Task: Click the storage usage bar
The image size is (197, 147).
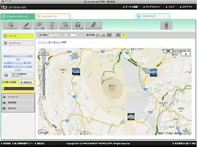Action: click(x=18, y=89)
